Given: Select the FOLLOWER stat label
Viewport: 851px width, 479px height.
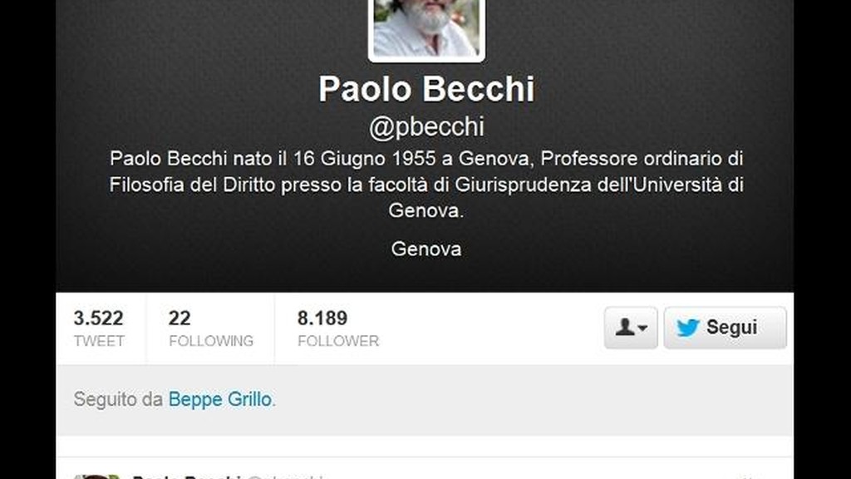Looking at the screenshot, I should (x=338, y=341).
